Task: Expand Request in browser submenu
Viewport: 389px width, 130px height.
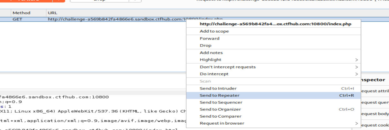Action: 356,123
